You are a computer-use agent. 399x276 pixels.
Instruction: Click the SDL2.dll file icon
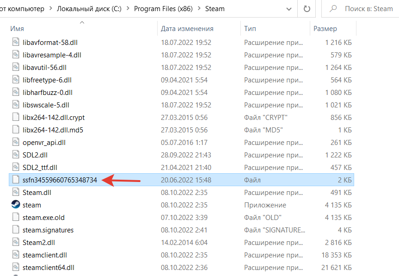click(16, 154)
